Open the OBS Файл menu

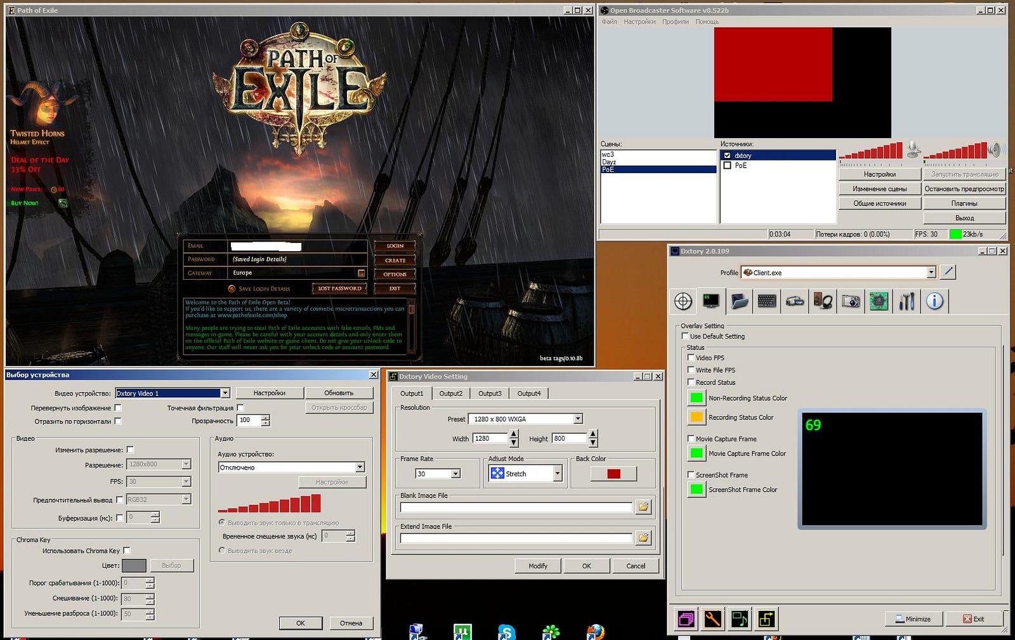pos(609,22)
